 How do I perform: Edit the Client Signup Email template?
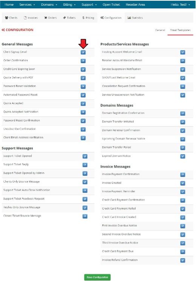pos(83,52)
